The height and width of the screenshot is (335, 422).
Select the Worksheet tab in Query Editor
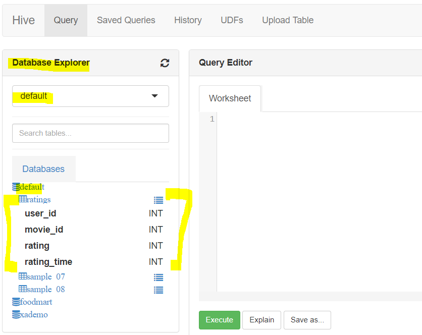click(230, 98)
